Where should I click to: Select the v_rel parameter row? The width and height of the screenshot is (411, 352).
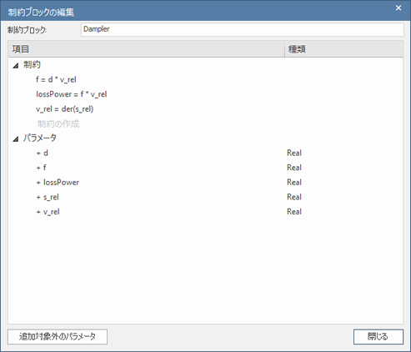205,212
